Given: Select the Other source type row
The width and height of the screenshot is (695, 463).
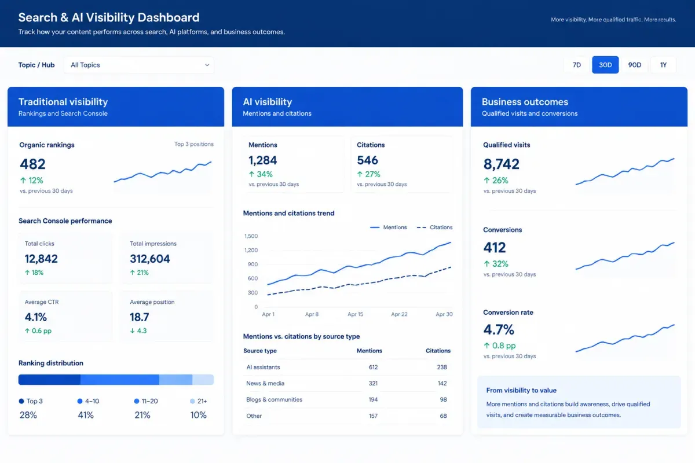Looking at the screenshot, I should pyautogui.click(x=348, y=416).
